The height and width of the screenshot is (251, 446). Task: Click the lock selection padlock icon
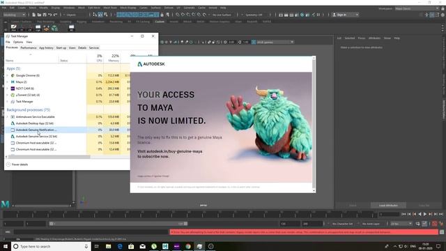point(162,15)
